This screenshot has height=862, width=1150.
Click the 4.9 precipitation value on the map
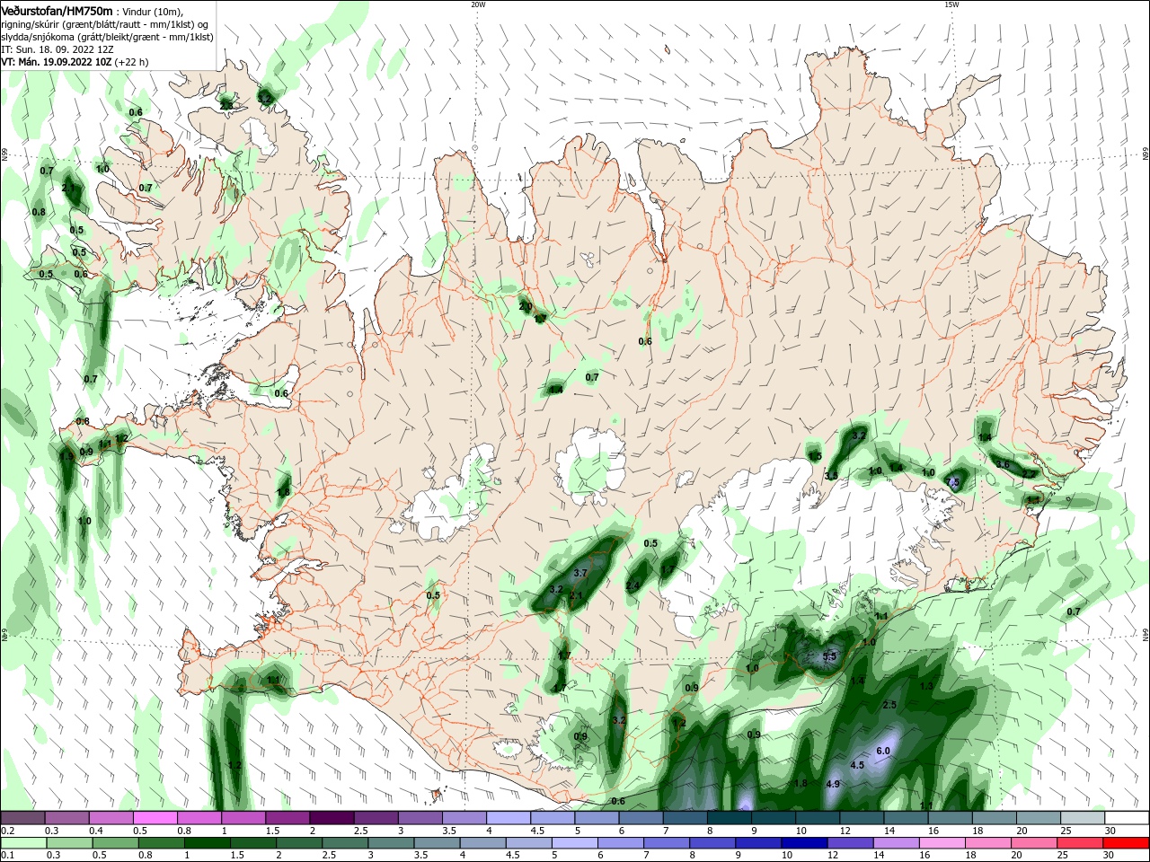832,784
